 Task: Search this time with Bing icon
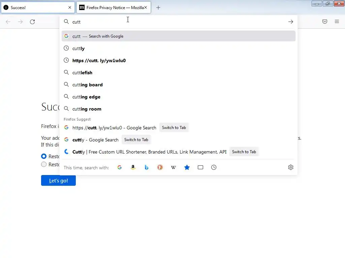(147, 167)
